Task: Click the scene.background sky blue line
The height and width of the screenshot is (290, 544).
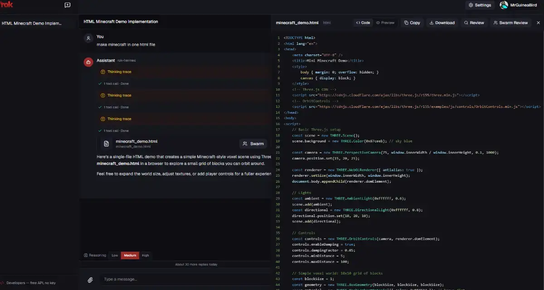Action: [x=352, y=141]
